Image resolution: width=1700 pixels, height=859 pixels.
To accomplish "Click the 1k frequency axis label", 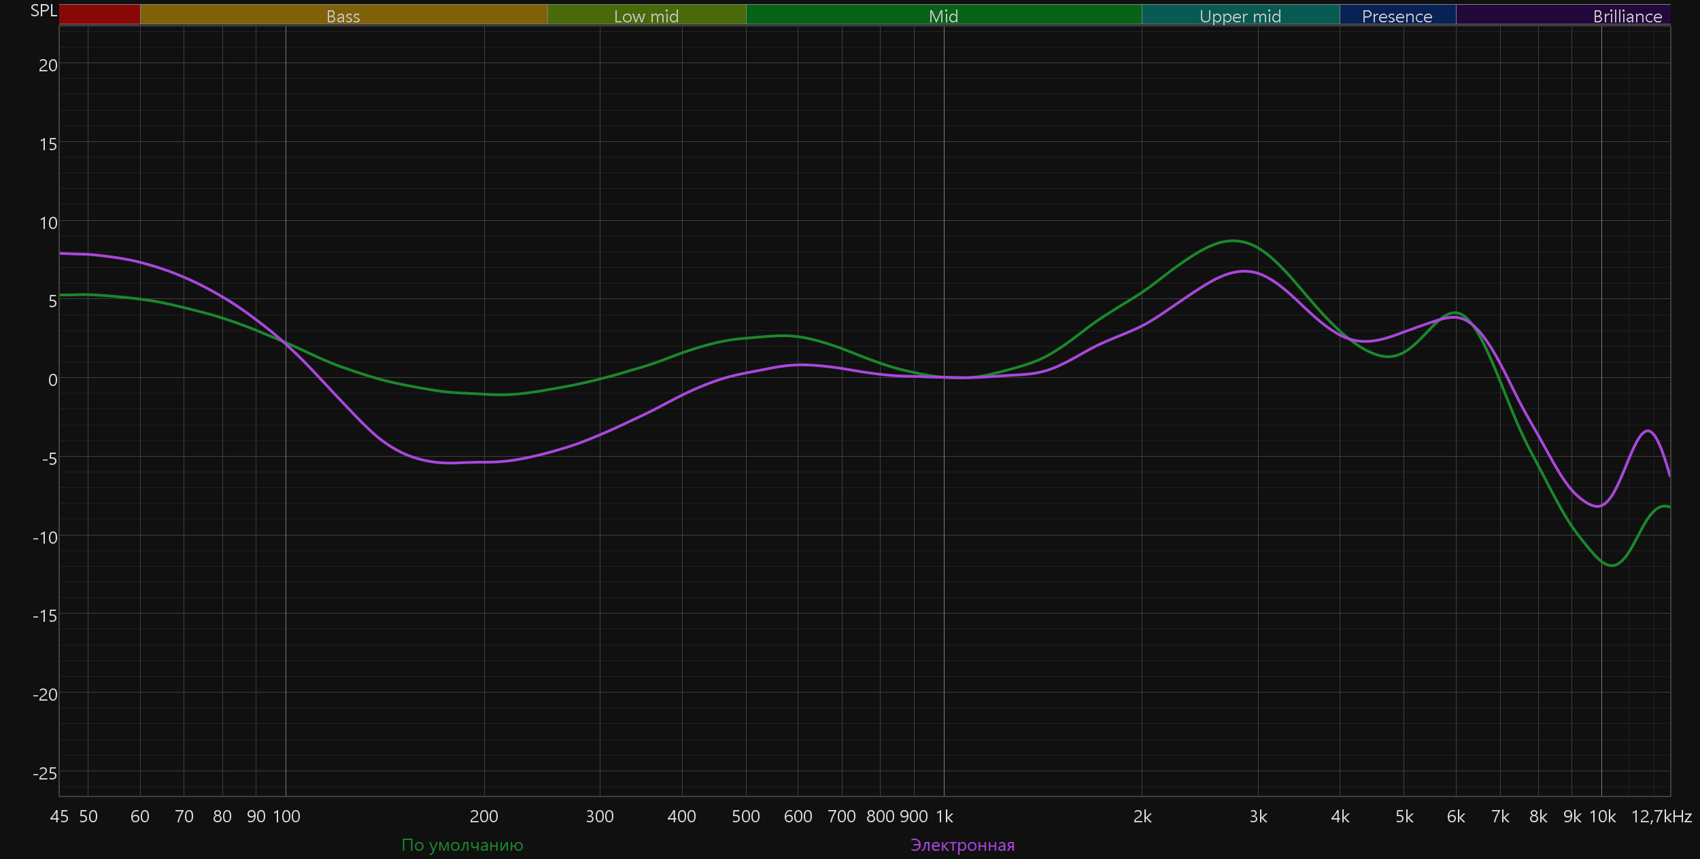I will click(x=945, y=816).
